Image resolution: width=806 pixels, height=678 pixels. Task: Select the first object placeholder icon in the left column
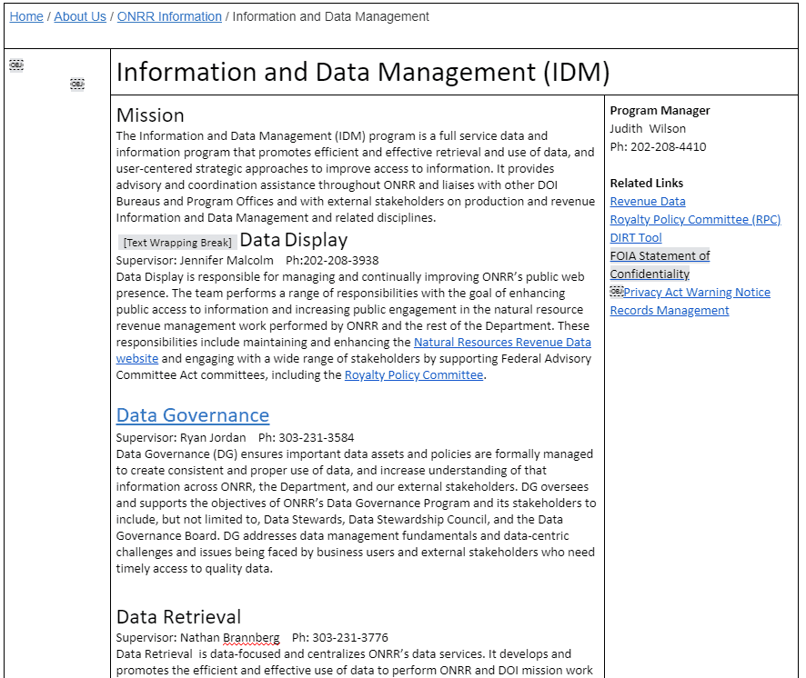click(16, 65)
